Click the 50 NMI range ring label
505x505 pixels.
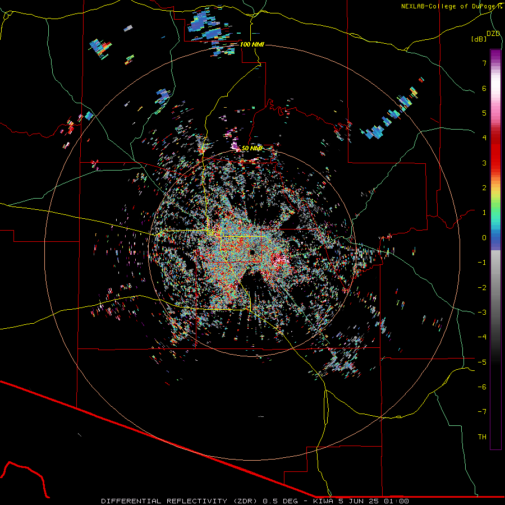pos(252,148)
